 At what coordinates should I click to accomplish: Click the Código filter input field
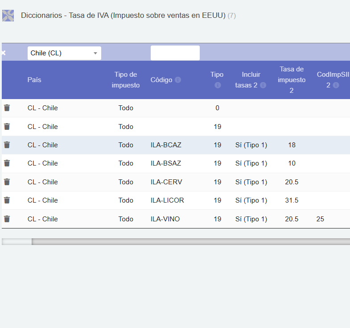[175, 53]
